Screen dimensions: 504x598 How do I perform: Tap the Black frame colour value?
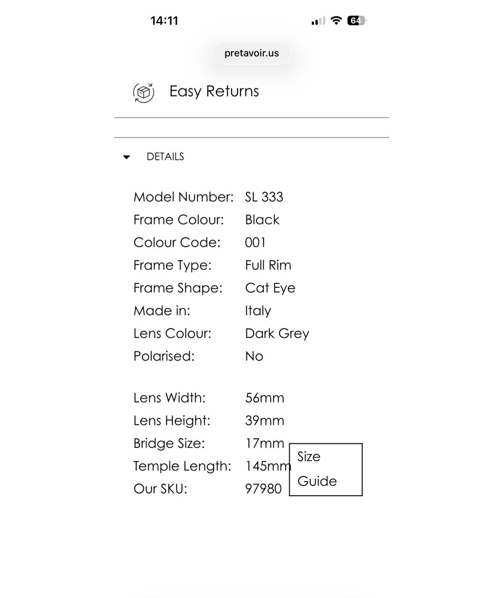click(262, 220)
